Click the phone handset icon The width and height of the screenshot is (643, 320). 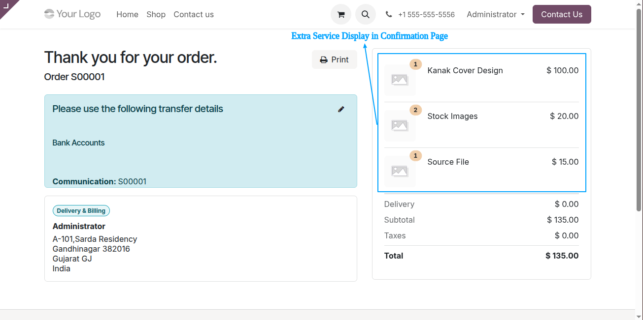point(389,14)
